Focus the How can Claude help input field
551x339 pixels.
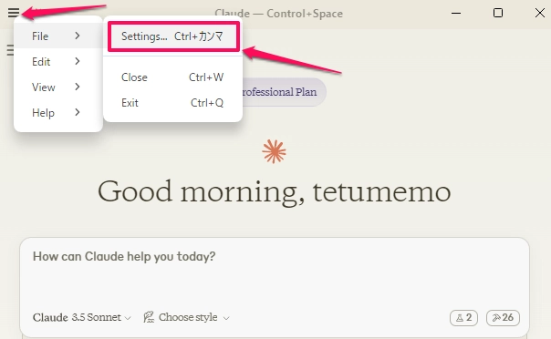click(x=274, y=272)
